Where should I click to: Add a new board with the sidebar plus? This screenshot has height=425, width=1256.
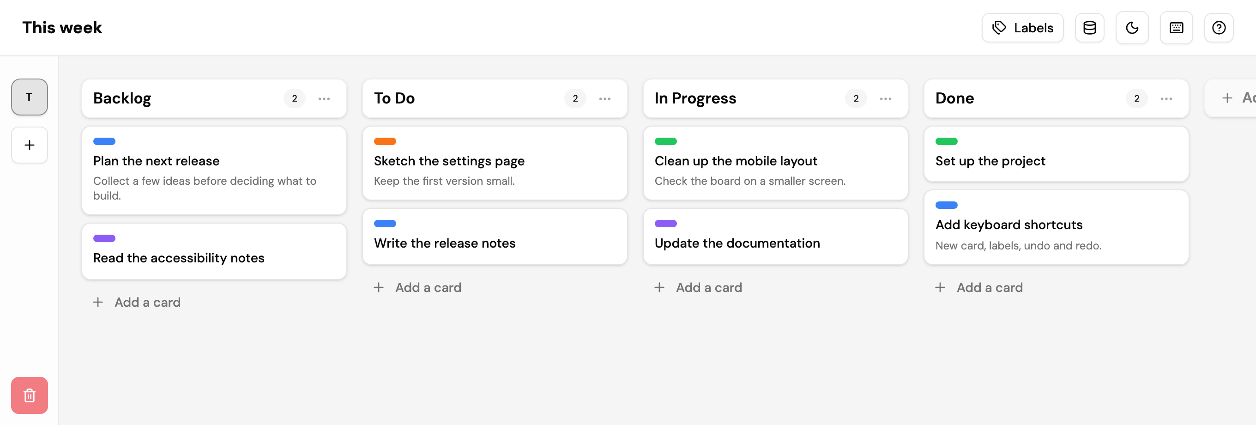pos(29,145)
